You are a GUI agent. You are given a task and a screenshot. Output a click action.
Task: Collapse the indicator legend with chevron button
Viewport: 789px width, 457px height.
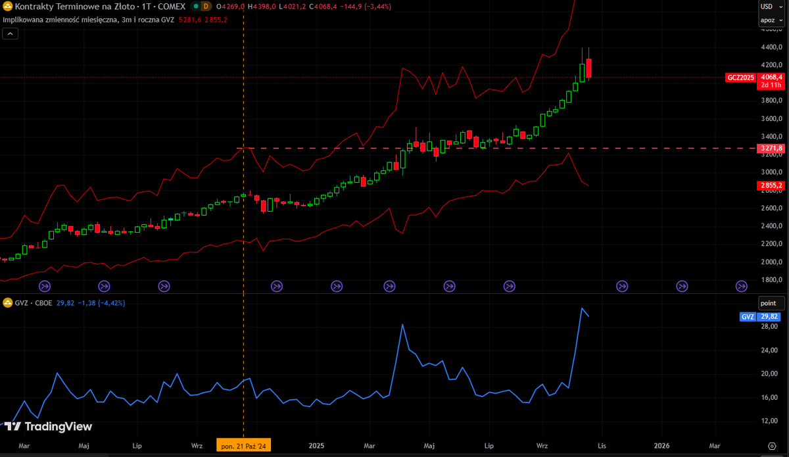pyautogui.click(x=10, y=34)
